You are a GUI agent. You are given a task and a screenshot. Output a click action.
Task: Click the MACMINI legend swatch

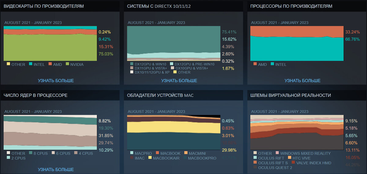[187, 153]
